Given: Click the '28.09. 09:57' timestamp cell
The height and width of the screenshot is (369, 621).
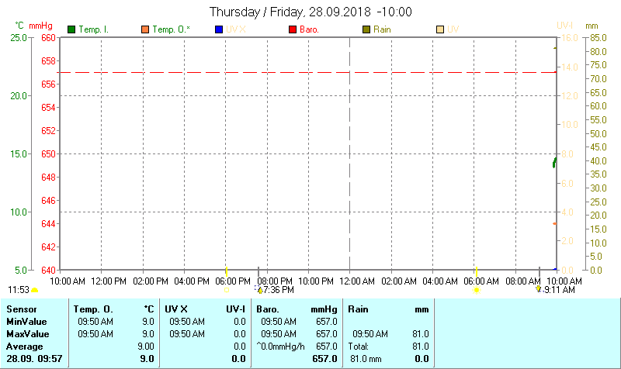Looking at the screenshot, I should click(x=34, y=359).
